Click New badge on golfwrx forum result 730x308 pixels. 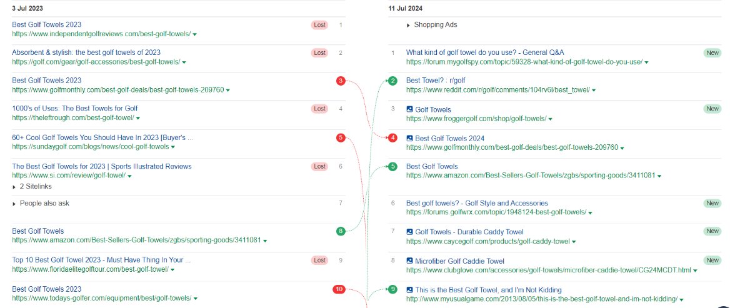[x=712, y=203]
